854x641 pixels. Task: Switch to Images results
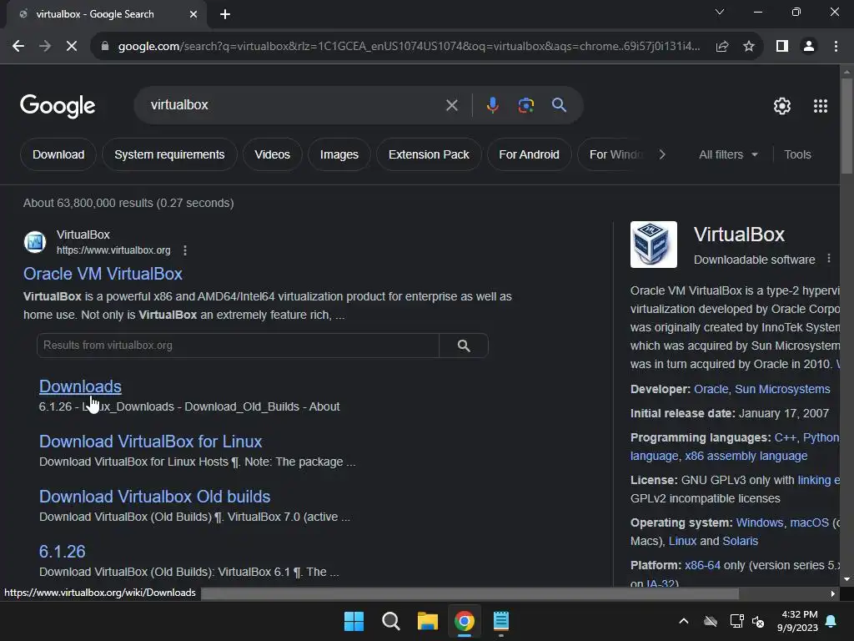coord(339,154)
